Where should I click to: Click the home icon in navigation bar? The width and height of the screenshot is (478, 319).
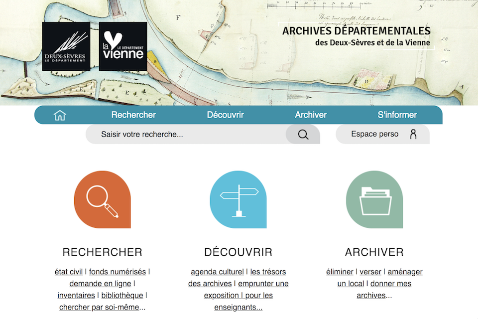(x=60, y=115)
